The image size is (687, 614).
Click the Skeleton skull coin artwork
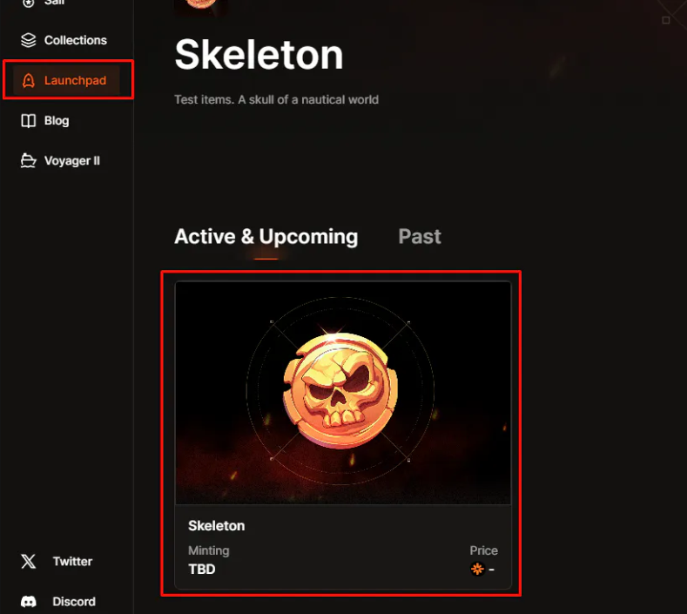click(x=340, y=390)
